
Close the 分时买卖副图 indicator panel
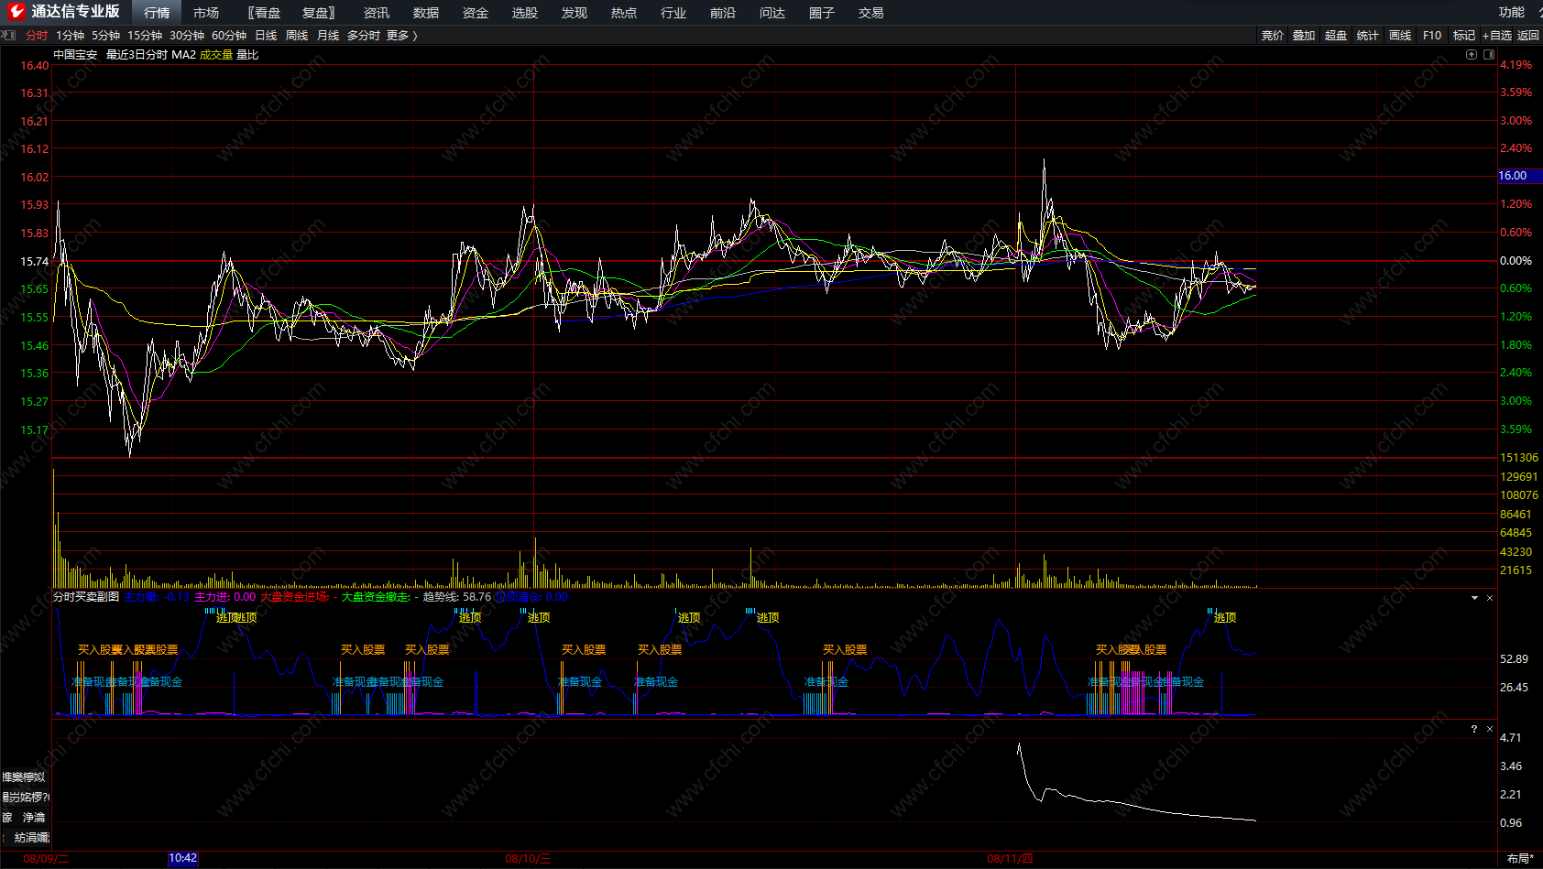[x=1490, y=598]
